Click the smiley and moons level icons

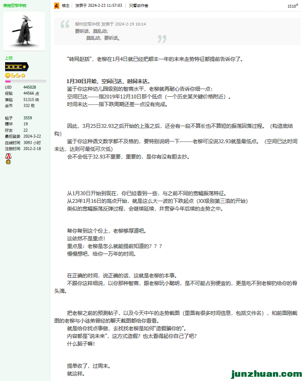click(15, 75)
